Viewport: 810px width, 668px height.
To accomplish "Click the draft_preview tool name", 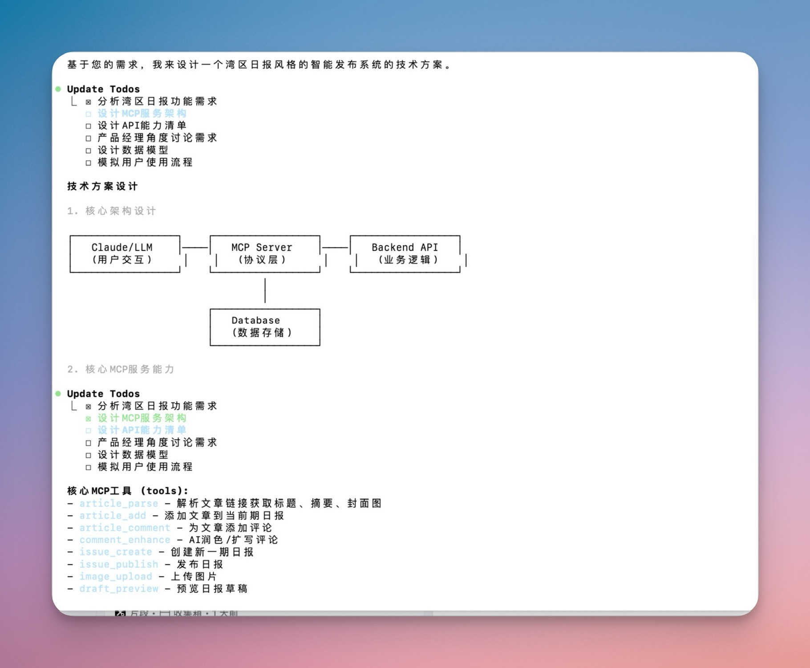I will click(119, 589).
